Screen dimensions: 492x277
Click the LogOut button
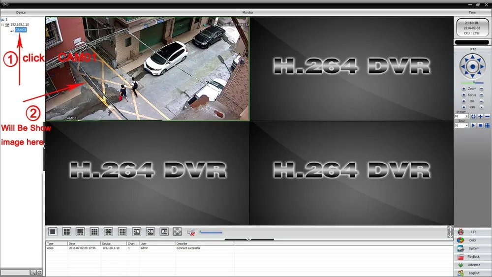[x=473, y=273]
